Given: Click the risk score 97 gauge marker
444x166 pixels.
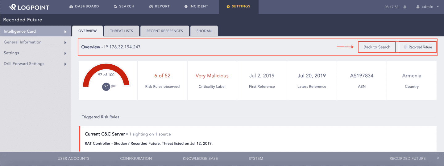Looking at the screenshot, I should click(x=106, y=87).
